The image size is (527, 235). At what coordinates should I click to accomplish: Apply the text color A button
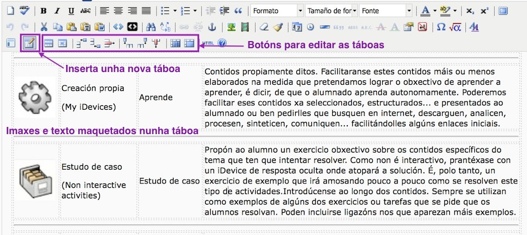pyautogui.click(x=425, y=11)
